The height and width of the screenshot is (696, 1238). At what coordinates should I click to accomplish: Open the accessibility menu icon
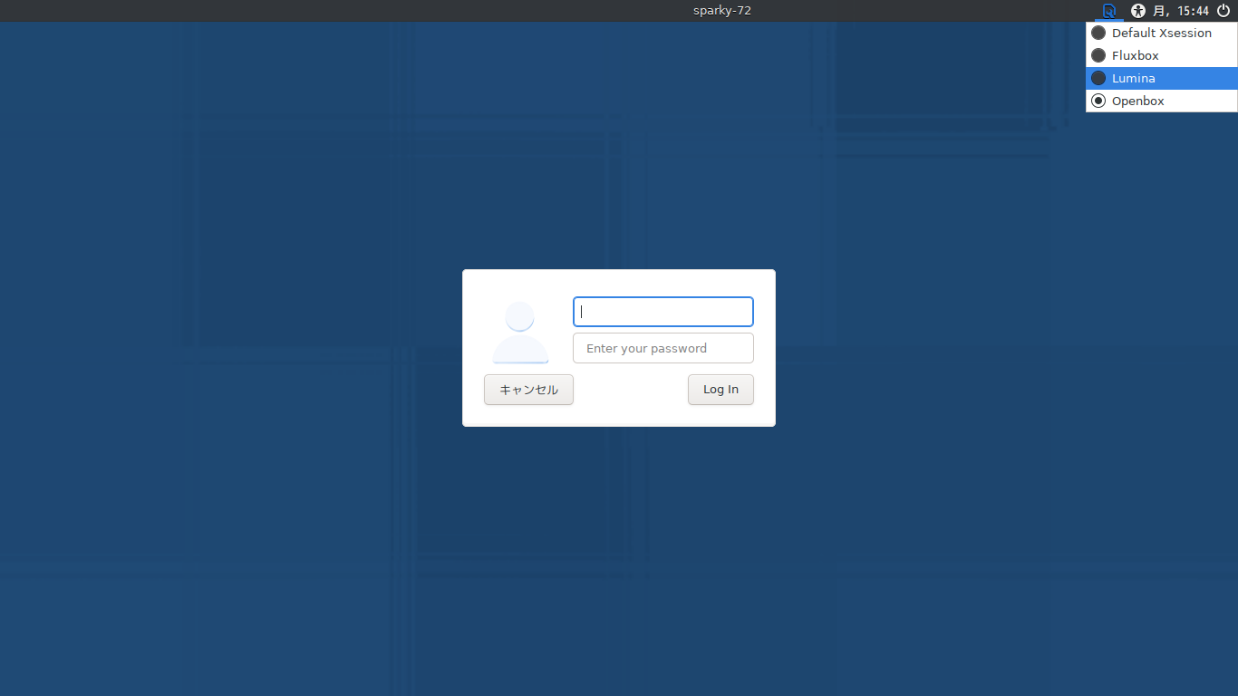1138,11
